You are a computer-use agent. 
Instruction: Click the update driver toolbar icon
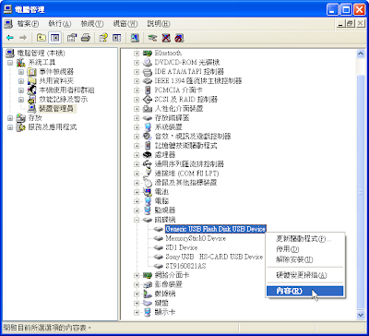coord(152,38)
